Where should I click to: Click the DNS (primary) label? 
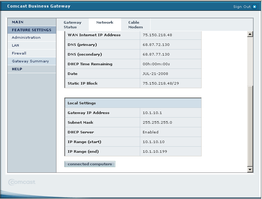(x=82, y=45)
